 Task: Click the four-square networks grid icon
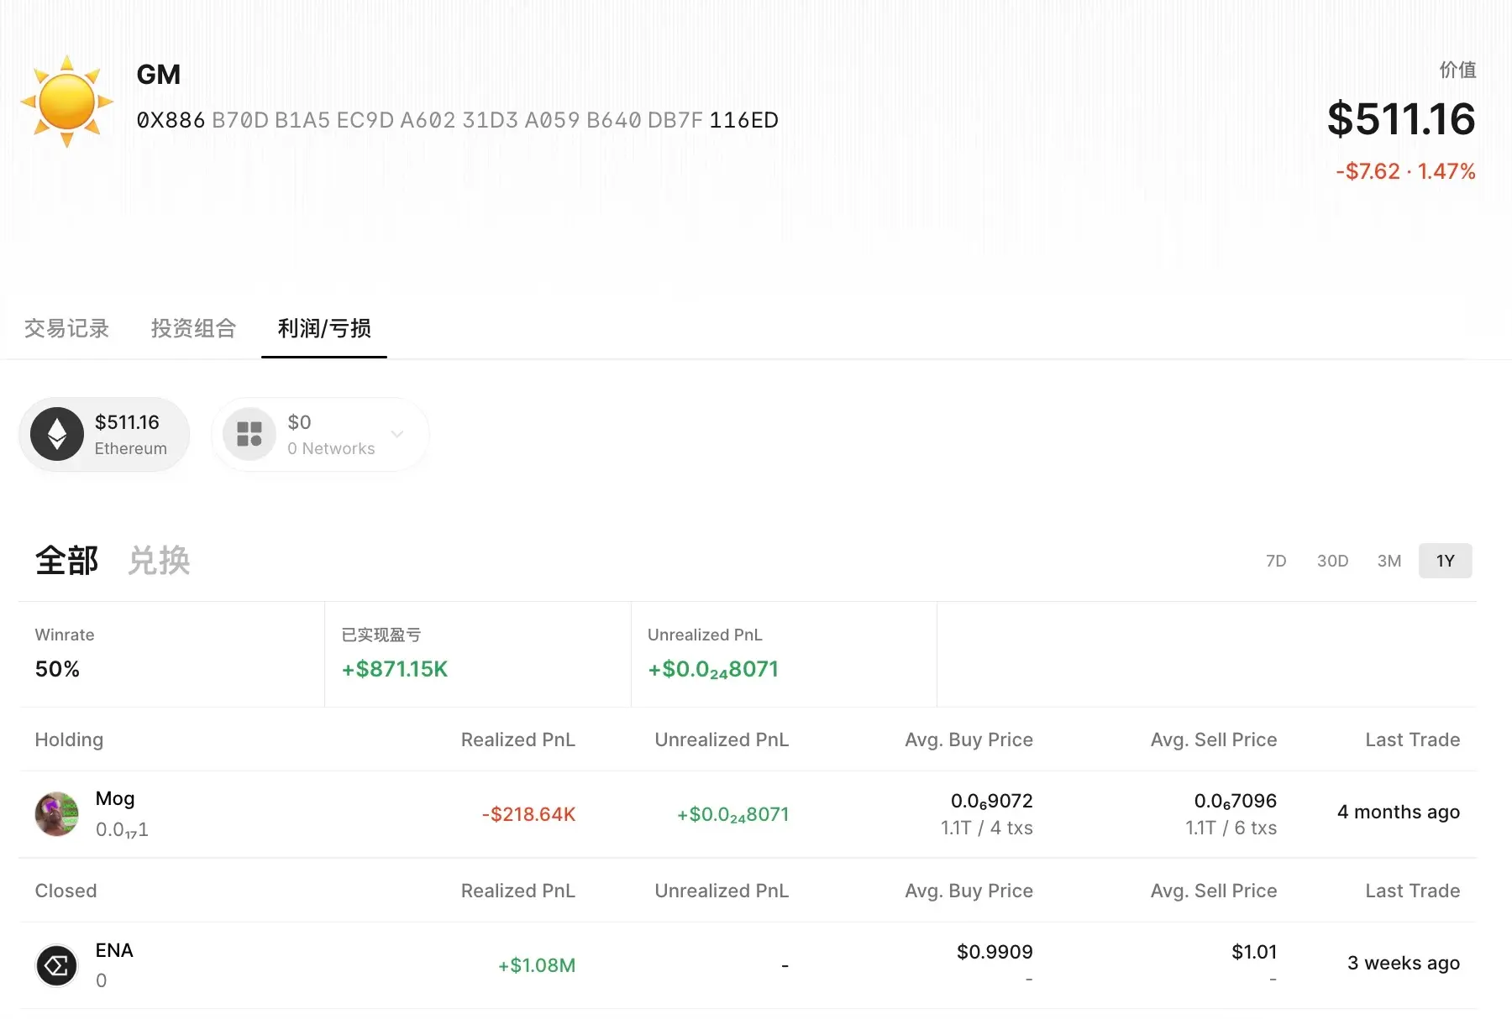coord(249,434)
